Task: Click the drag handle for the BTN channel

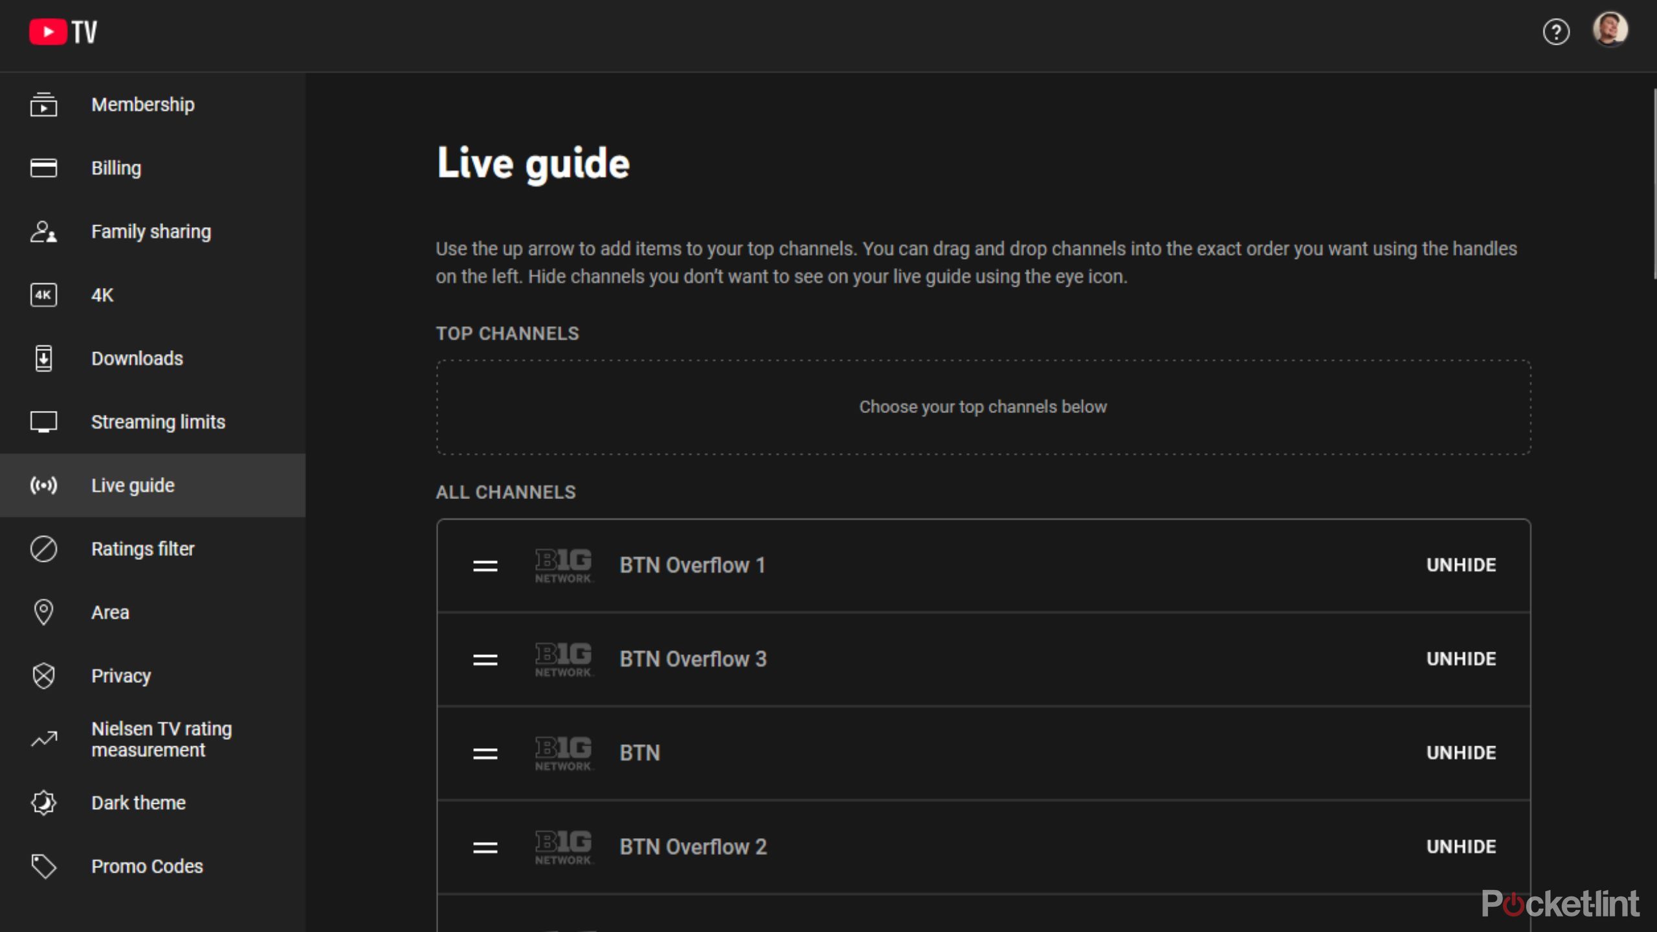Action: click(485, 753)
